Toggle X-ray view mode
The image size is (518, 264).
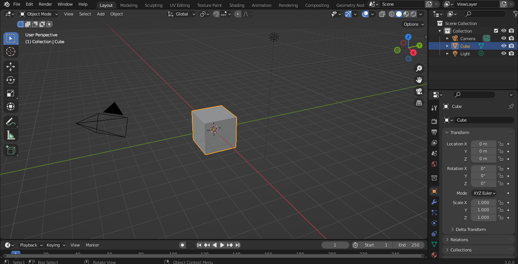pos(382,14)
